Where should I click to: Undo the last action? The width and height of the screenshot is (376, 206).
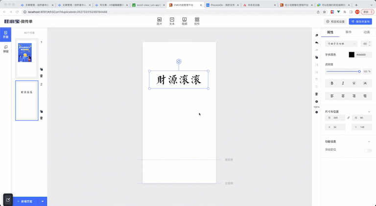317,43
